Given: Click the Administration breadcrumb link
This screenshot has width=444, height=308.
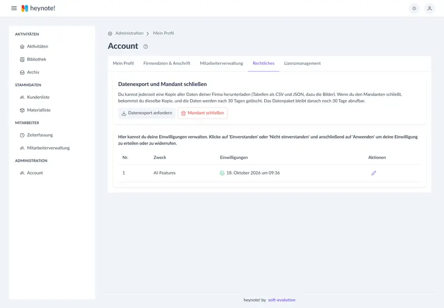Looking at the screenshot, I should pyautogui.click(x=129, y=33).
